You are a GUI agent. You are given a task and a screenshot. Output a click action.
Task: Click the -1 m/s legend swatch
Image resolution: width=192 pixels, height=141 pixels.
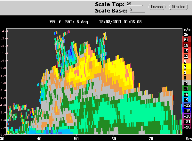pos(186,83)
